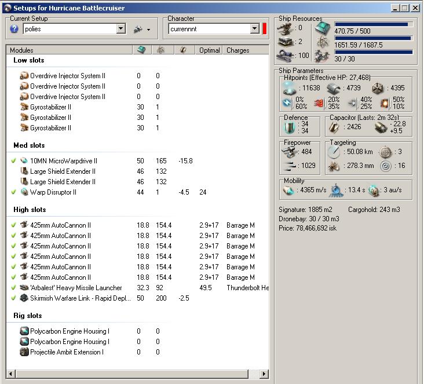The image size is (424, 384).
Task: Click the powergrid usage progress bar
Action: pos(374,38)
